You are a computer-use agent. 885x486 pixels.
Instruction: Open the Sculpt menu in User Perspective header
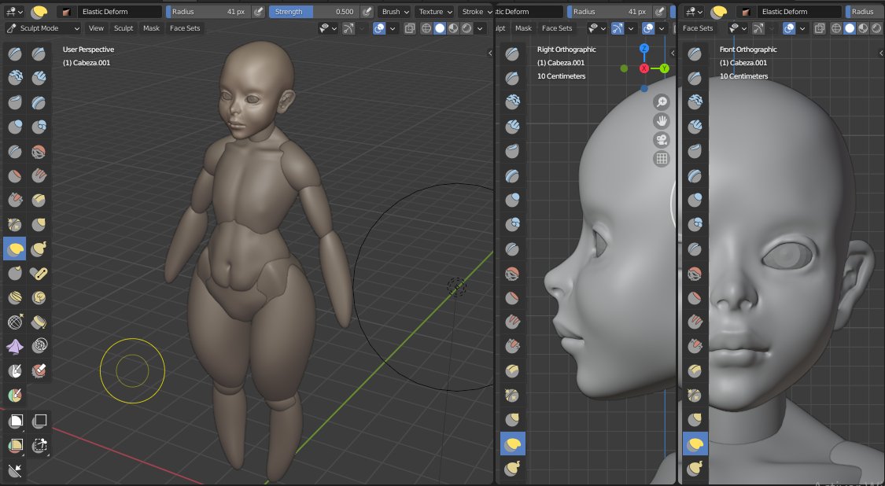[124, 28]
